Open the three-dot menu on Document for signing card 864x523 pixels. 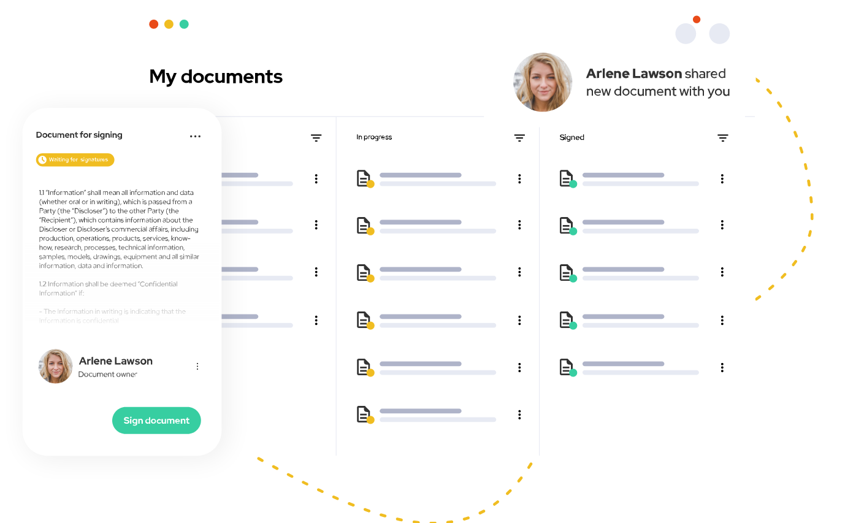tap(195, 136)
